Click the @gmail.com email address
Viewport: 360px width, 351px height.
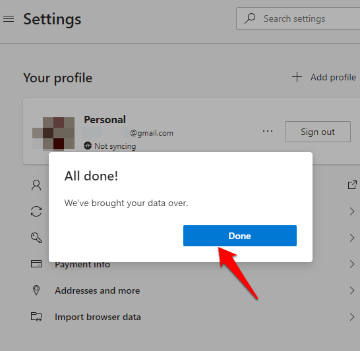click(152, 133)
